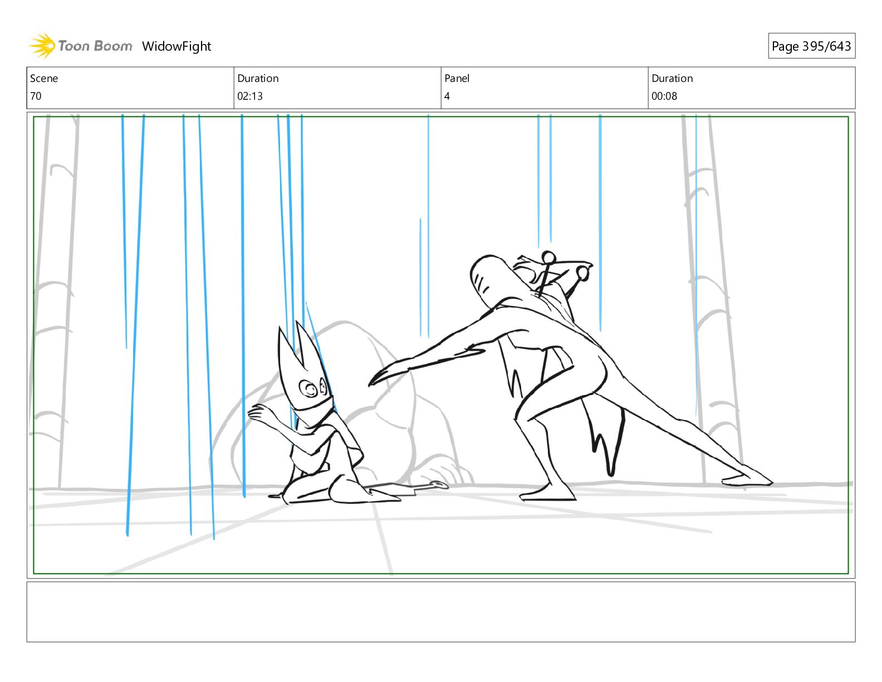The height and width of the screenshot is (682, 882).
Task: Click the WidowFight project title
Action: [x=177, y=46]
